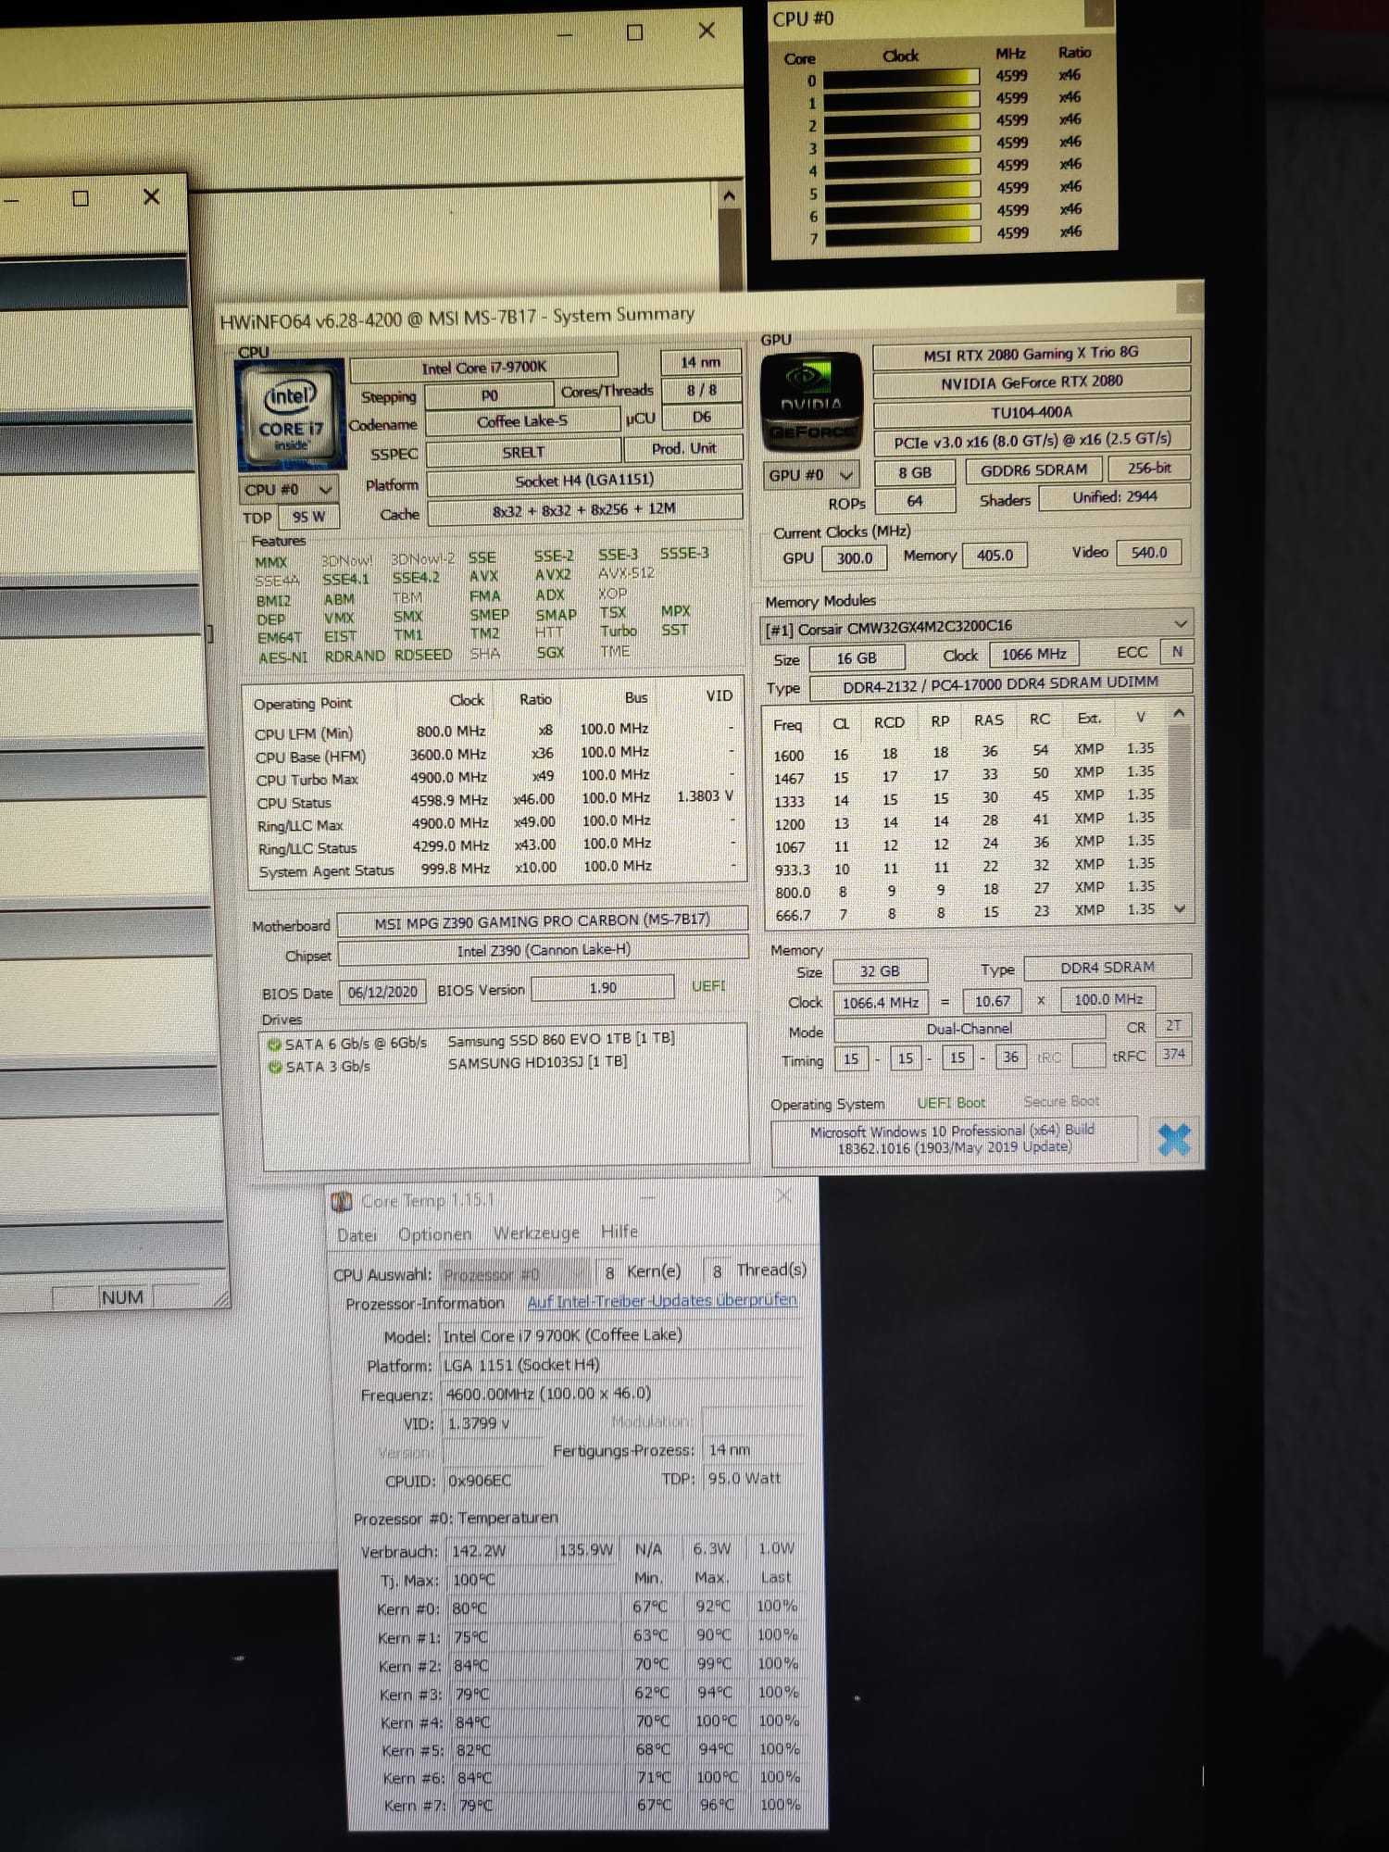Click the Socket H4 (LGA1151) platform field
The image size is (1389, 1852).
pyautogui.click(x=584, y=480)
